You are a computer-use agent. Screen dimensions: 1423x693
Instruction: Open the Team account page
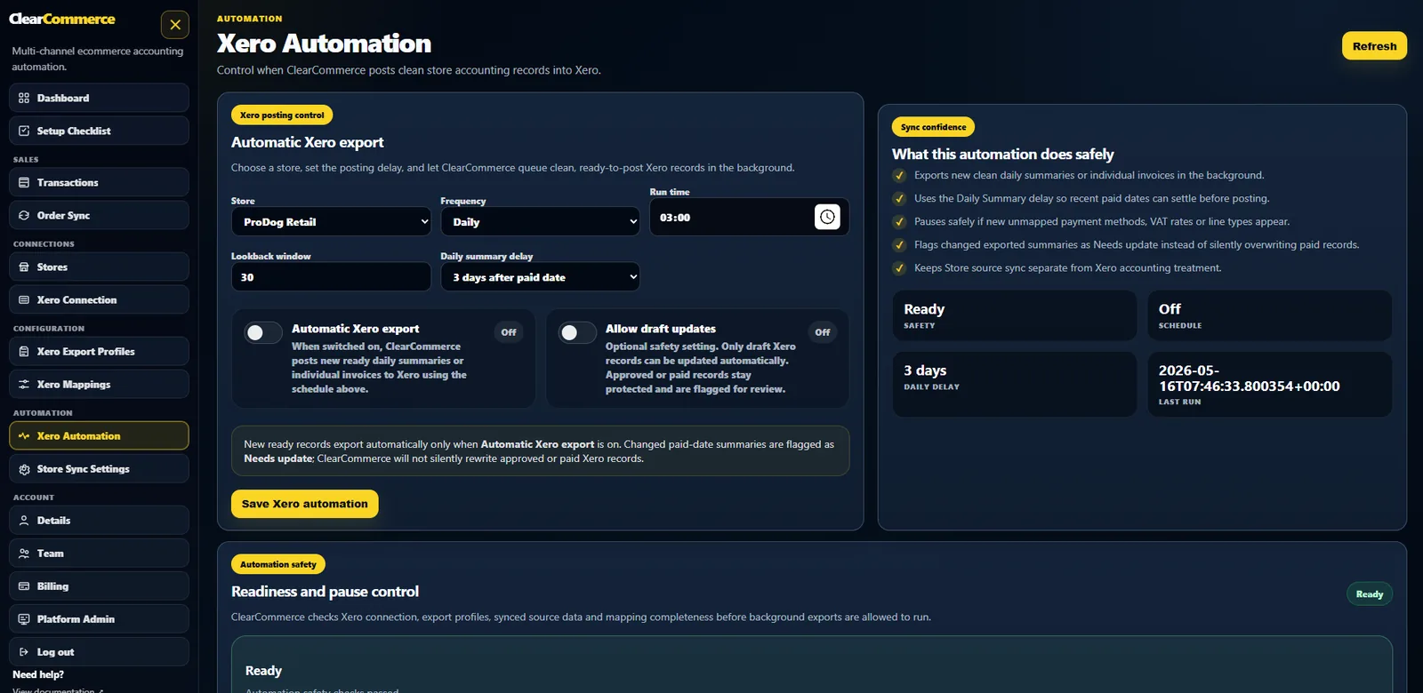tap(99, 553)
